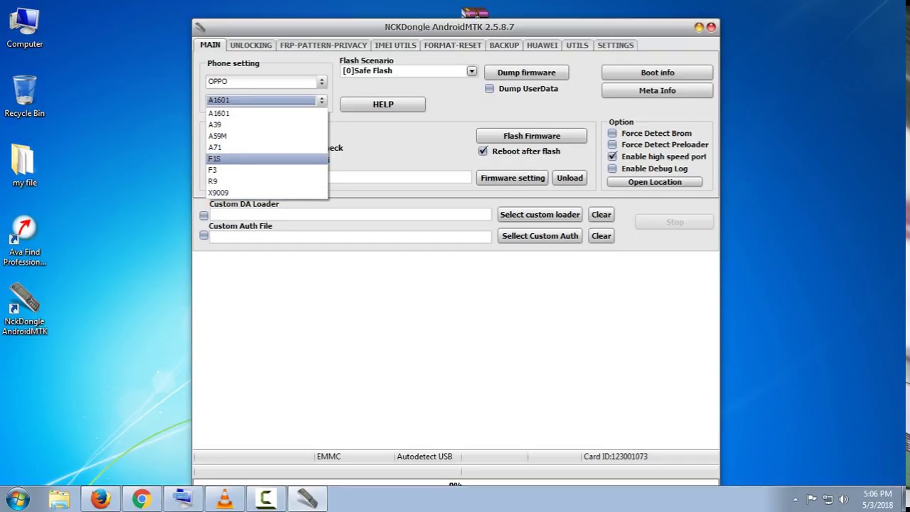Open Camtasia recorder from the taskbar
Image resolution: width=910 pixels, height=512 pixels.
click(x=266, y=499)
